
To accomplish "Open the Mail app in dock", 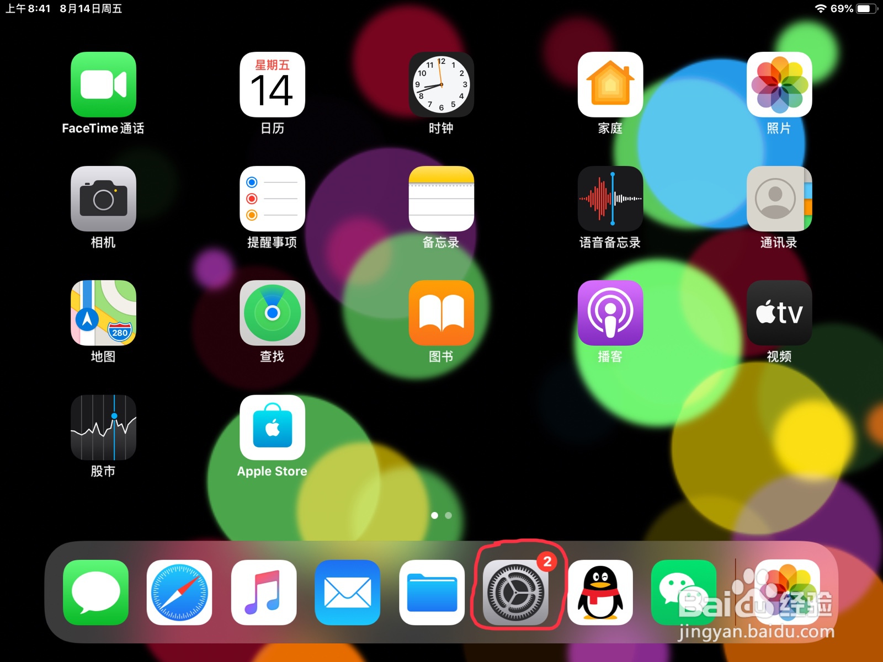I will coord(348,592).
